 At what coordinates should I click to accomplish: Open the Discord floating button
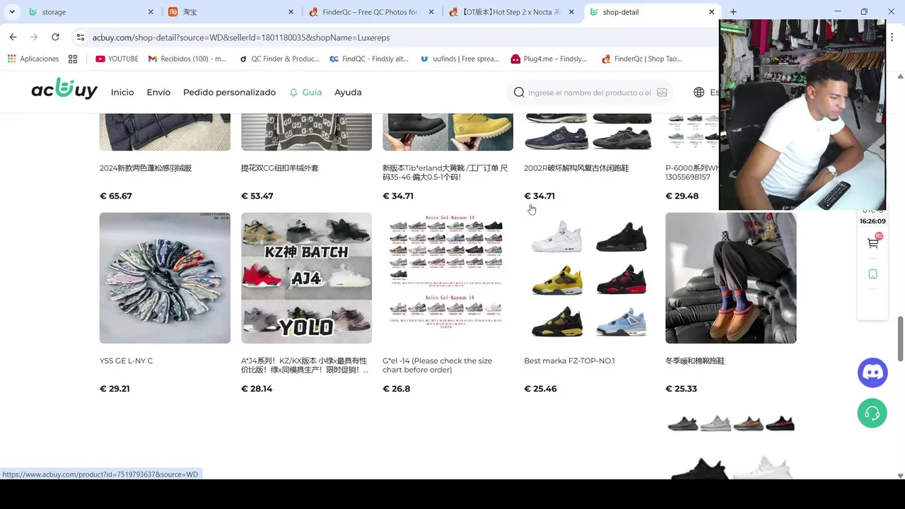point(872,373)
